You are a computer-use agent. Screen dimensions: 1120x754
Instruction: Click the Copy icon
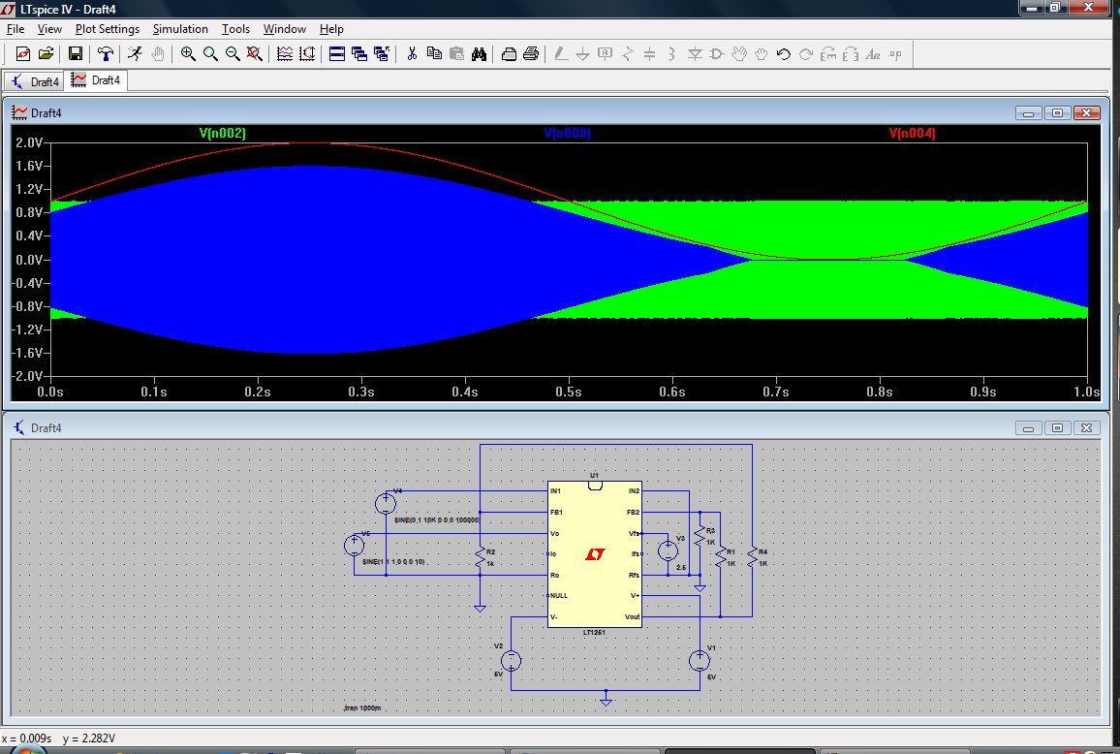click(434, 54)
